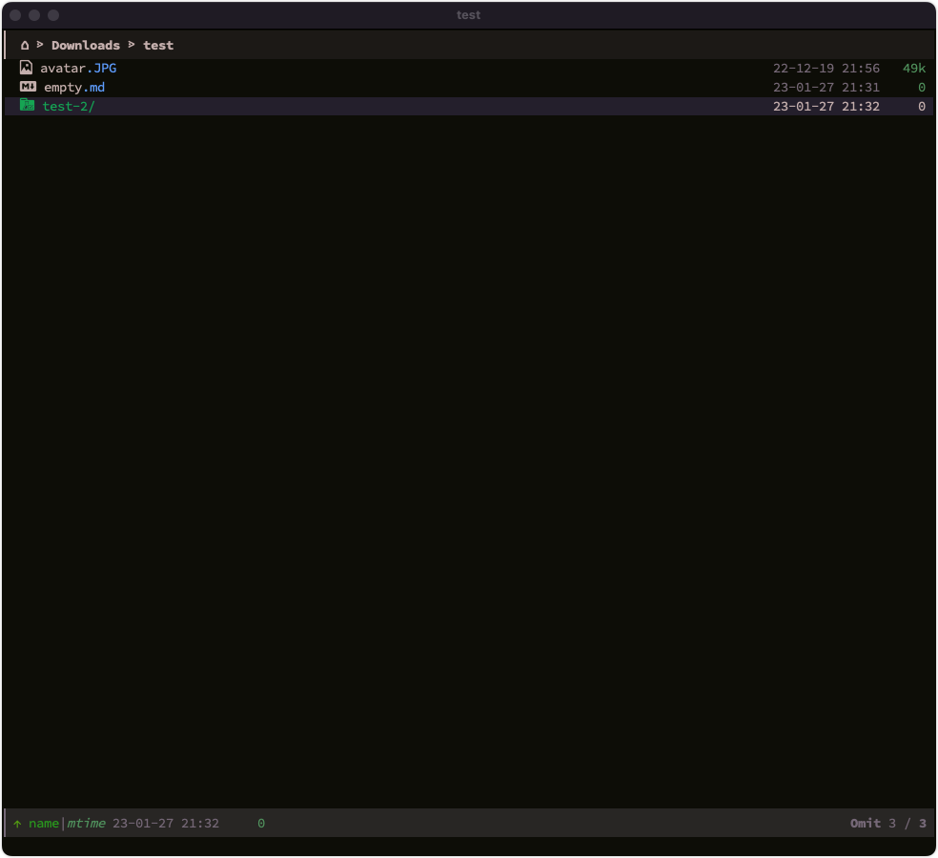Click the mtime label in status bar
Viewport: 938px width, 858px height.
(x=86, y=824)
